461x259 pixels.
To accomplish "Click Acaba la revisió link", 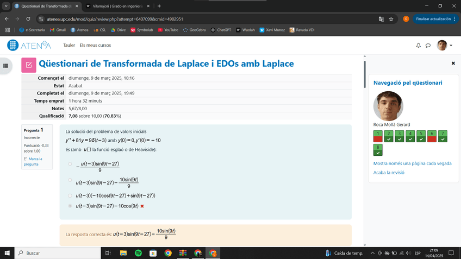I will point(389,172).
